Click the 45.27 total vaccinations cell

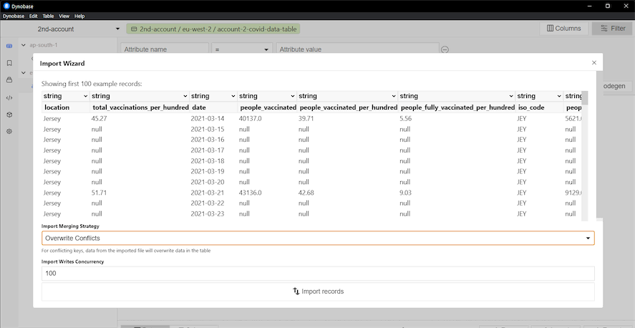[x=100, y=119]
